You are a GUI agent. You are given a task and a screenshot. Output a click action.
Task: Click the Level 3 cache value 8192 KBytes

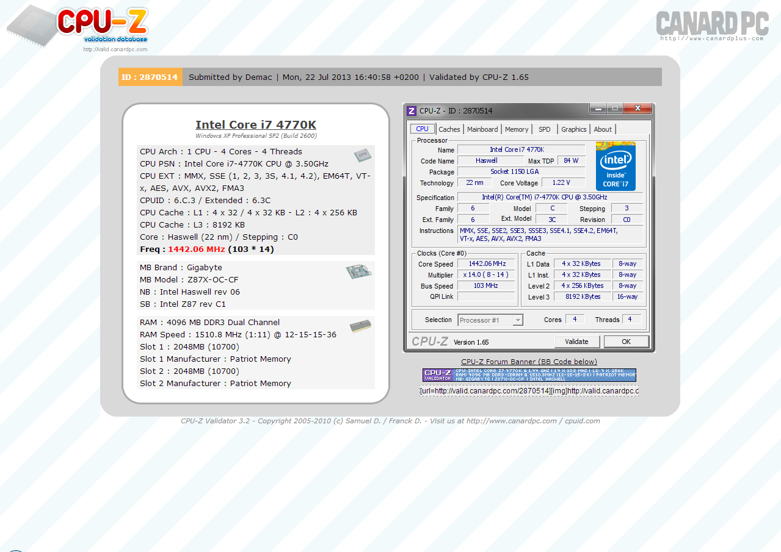click(x=583, y=296)
